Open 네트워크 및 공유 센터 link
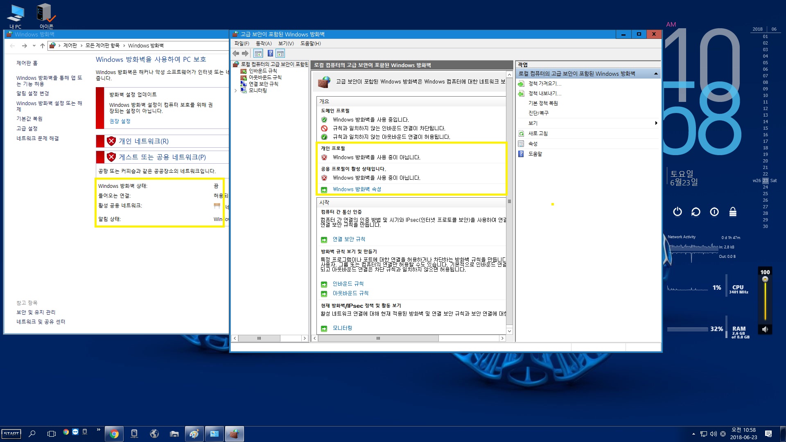Screen dimensions: 786x442 click(x=41, y=322)
